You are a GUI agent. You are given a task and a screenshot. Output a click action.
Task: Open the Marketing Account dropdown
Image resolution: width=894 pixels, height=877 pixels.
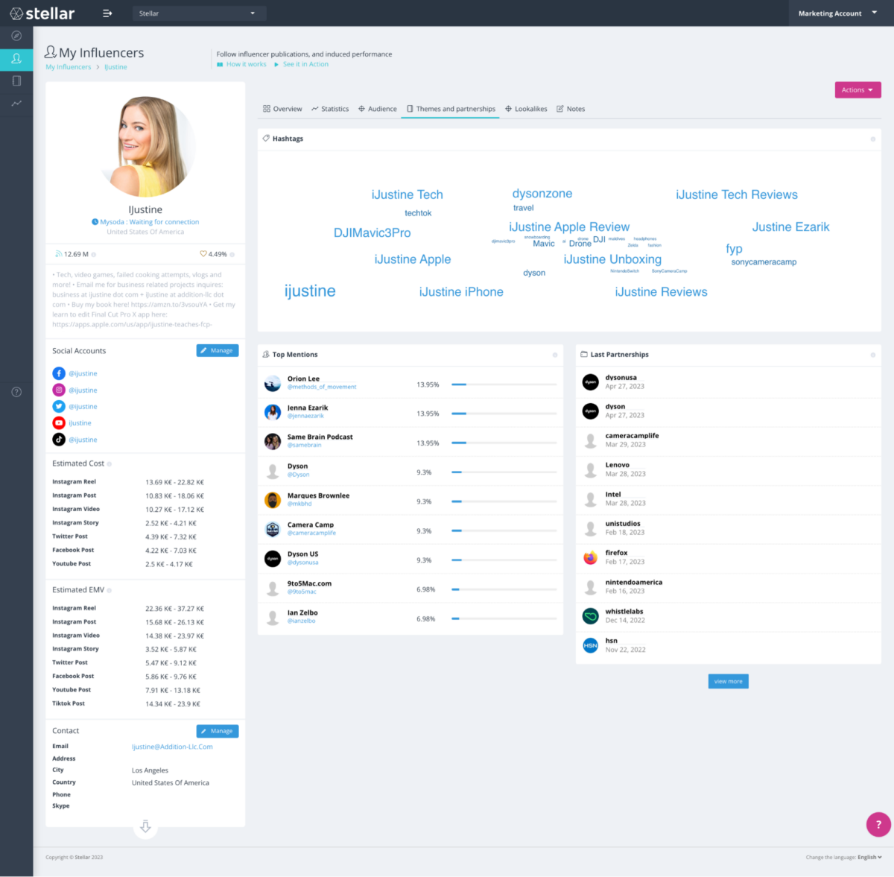(x=834, y=13)
